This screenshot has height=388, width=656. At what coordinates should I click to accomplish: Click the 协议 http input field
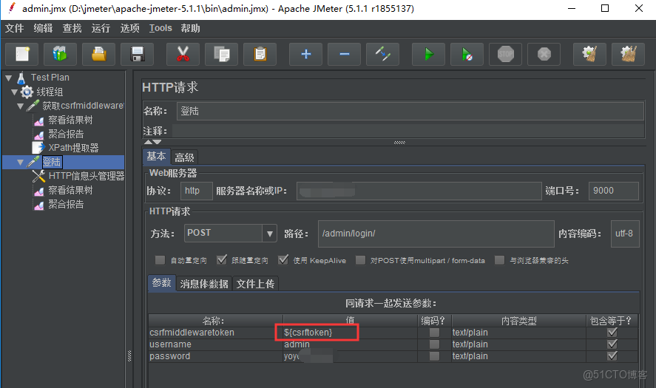pyautogui.click(x=197, y=191)
